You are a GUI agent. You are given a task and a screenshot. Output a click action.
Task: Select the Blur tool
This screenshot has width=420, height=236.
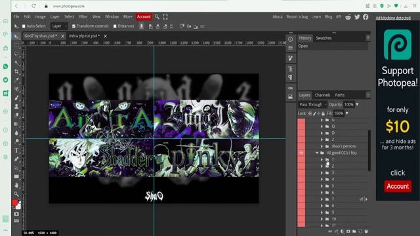16,132
